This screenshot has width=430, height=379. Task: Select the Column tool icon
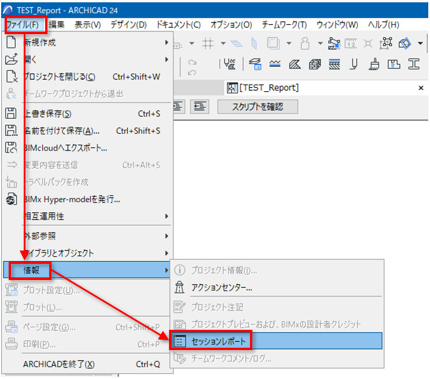point(354,64)
